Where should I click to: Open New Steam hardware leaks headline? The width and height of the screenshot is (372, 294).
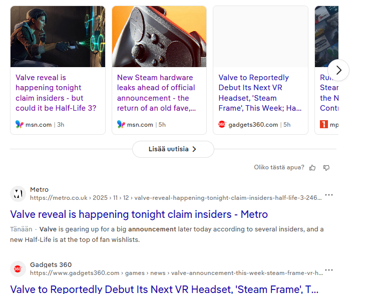[x=157, y=93]
